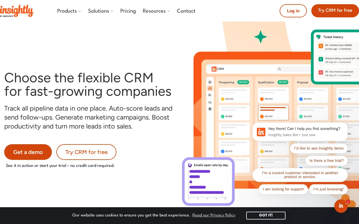The height and width of the screenshot is (224, 359).
Task: Click the $75,000 deal card
Action: pos(312,95)
